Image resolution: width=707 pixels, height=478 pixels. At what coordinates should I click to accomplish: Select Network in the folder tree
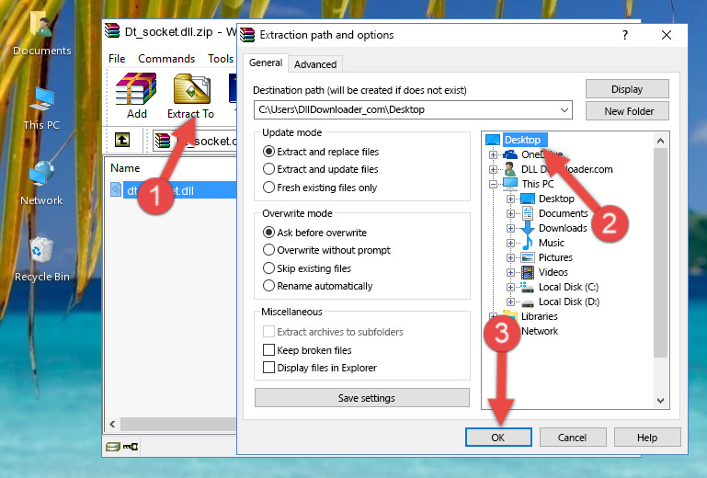[540, 331]
